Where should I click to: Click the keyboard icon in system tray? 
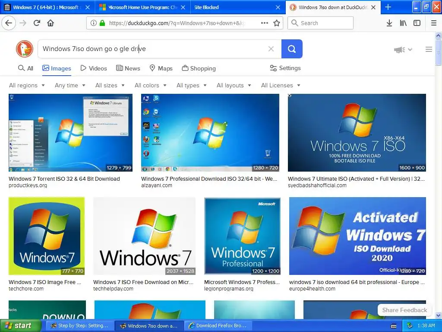[x=394, y=326]
